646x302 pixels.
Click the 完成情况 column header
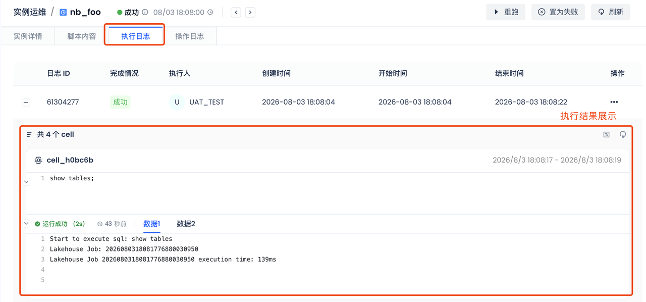point(124,73)
